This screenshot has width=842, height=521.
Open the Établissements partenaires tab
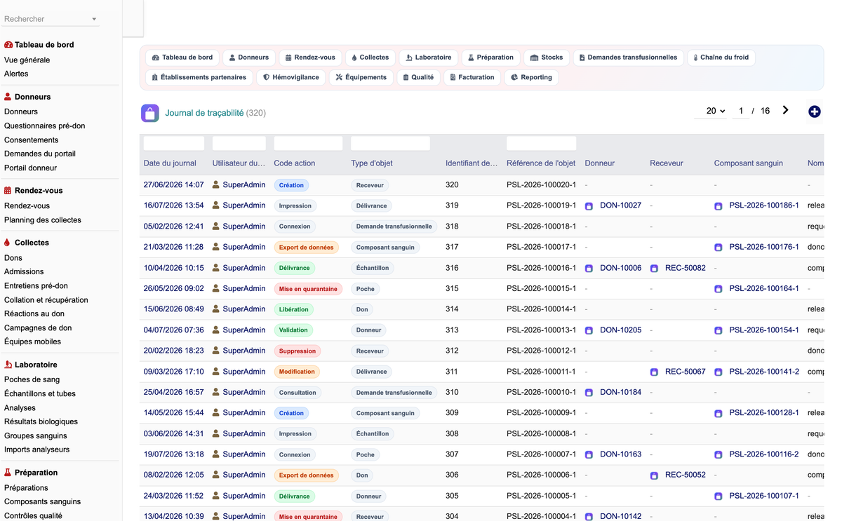coord(199,77)
